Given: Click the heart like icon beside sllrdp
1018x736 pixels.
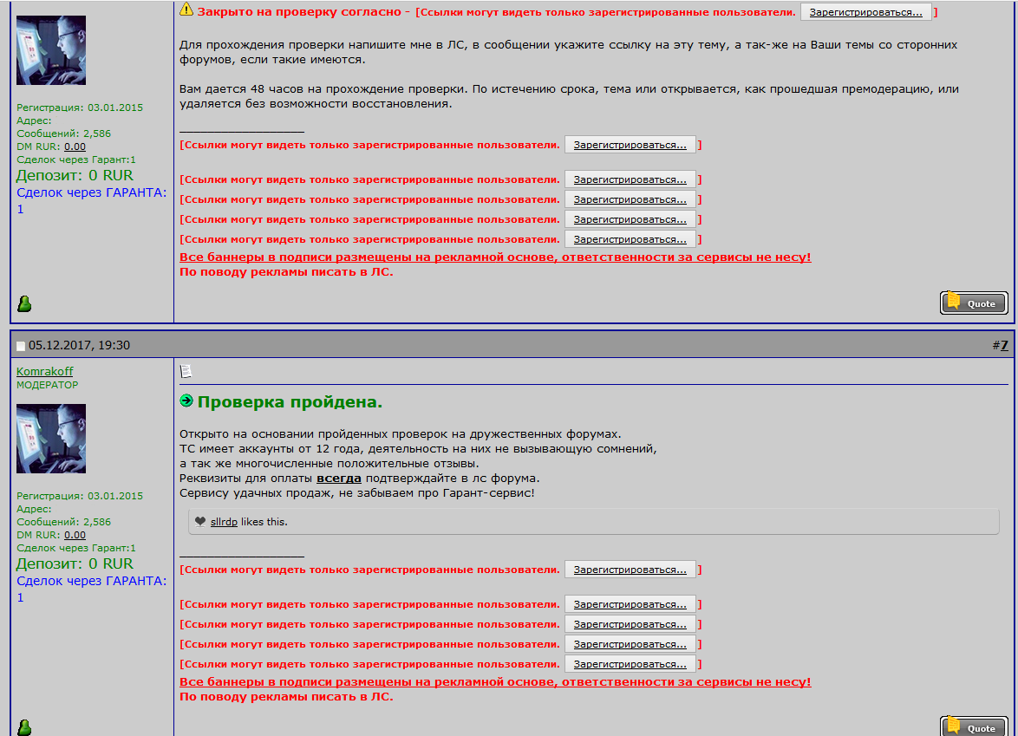Looking at the screenshot, I should [x=200, y=522].
